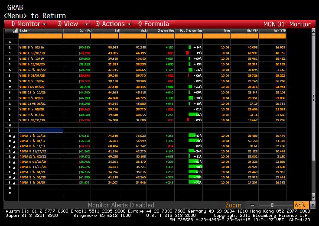Click the highlighted blue ticker entry cell
The height and width of the screenshot is (226, 319).
[x=41, y=130]
